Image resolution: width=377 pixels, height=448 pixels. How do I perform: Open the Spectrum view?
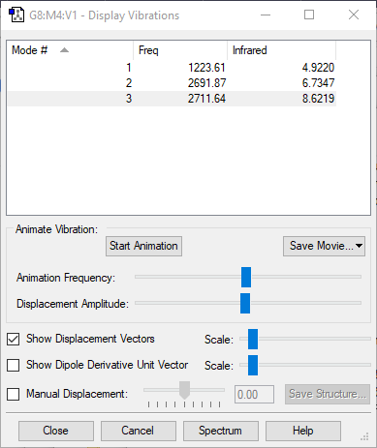tap(221, 431)
